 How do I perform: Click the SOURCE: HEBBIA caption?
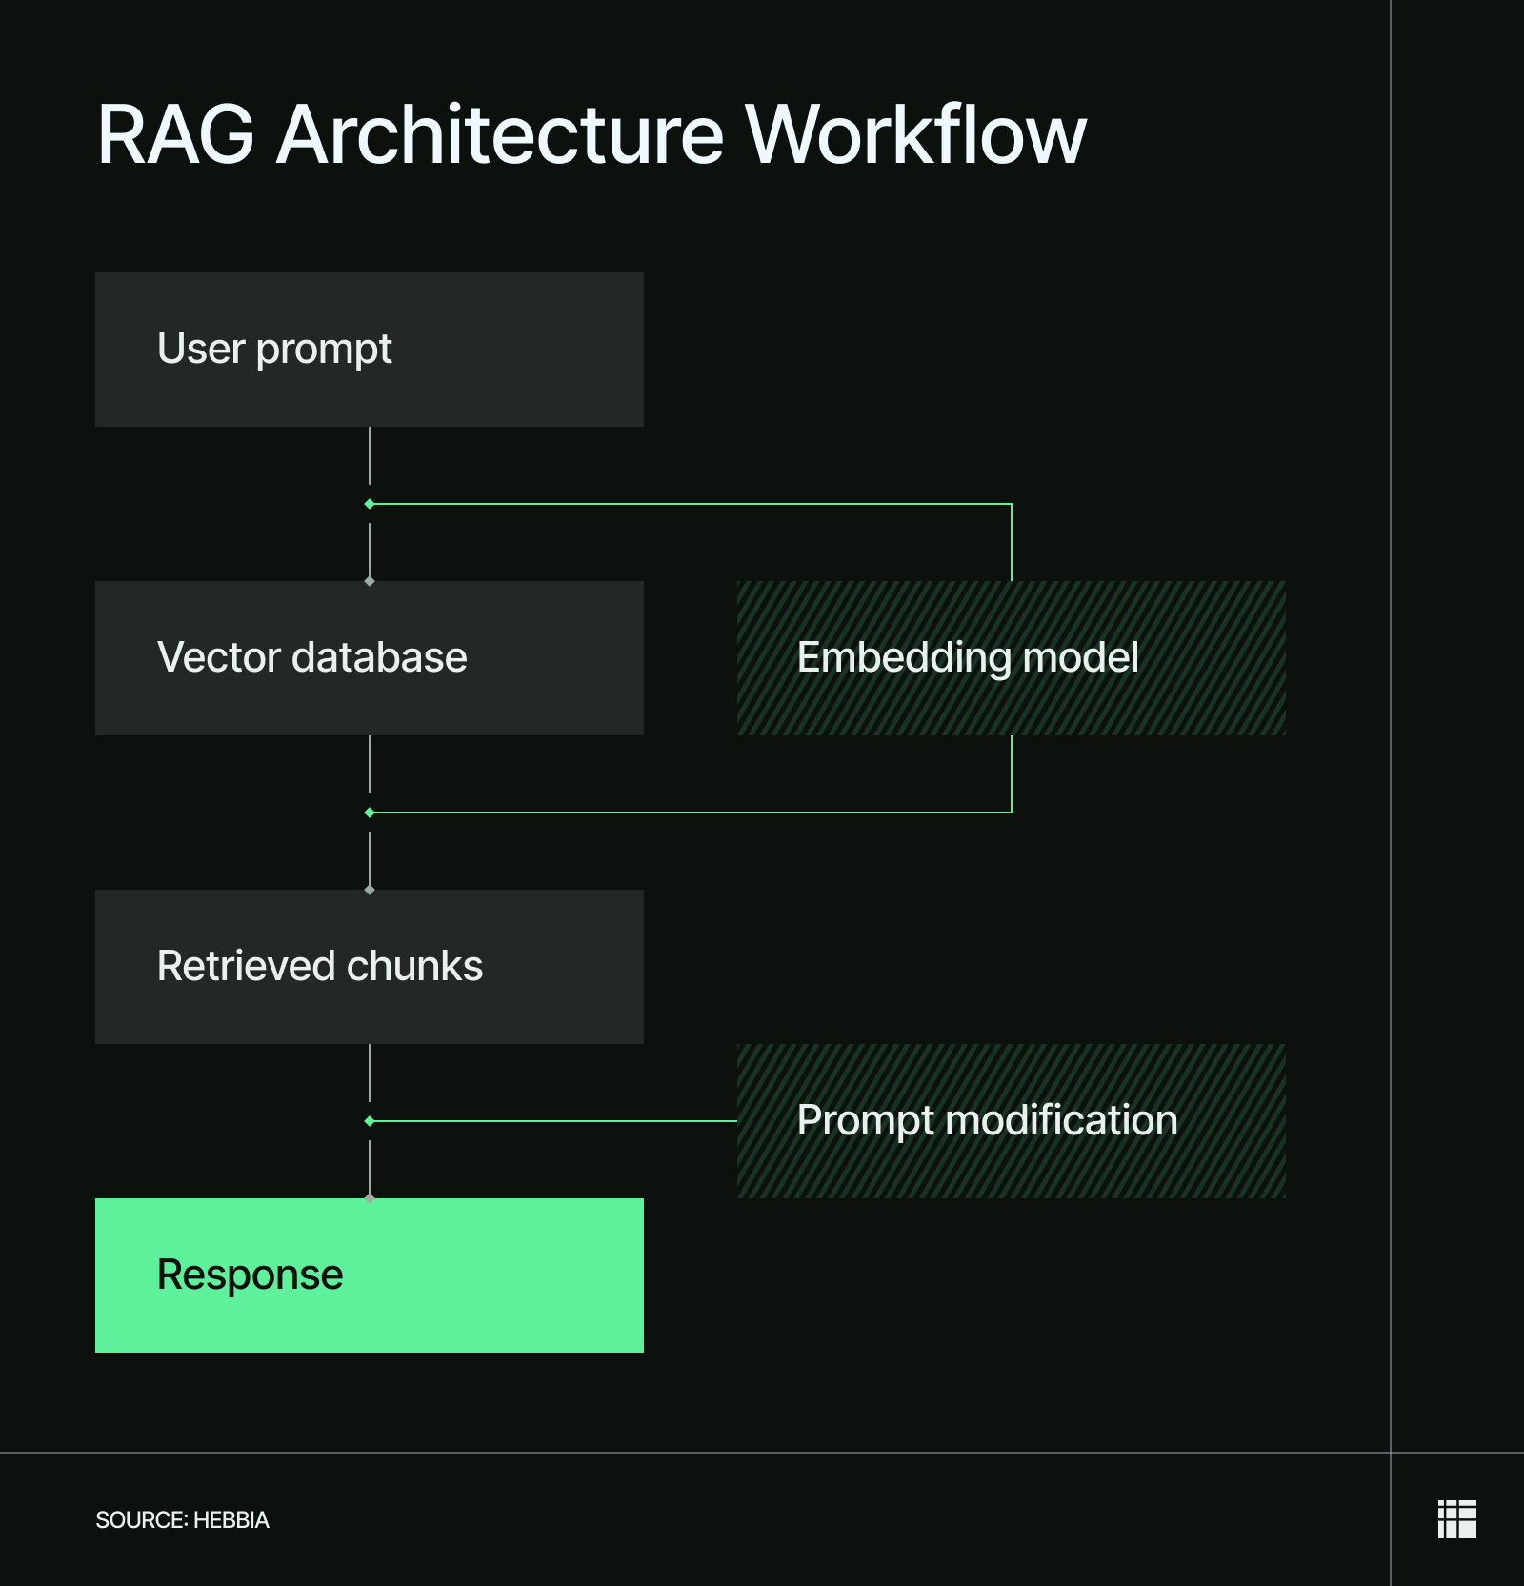coord(182,1520)
